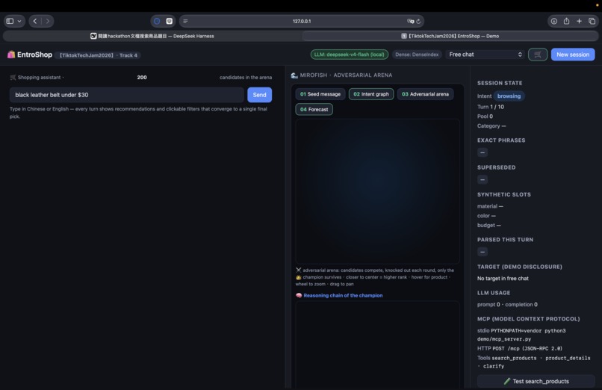This screenshot has width=602, height=390.
Task: Select the 03 Adversarial arena step
Action: pos(425,94)
